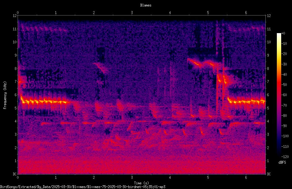The image size is (292, 189).
Task: Click the "-10" value on the color scale
Action: click(x=284, y=44)
